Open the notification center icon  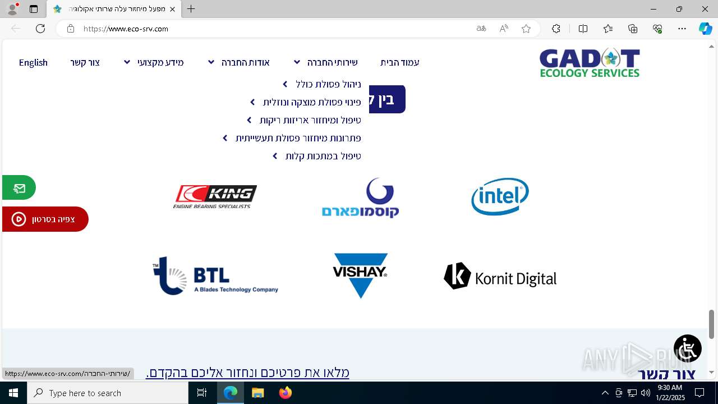699,393
